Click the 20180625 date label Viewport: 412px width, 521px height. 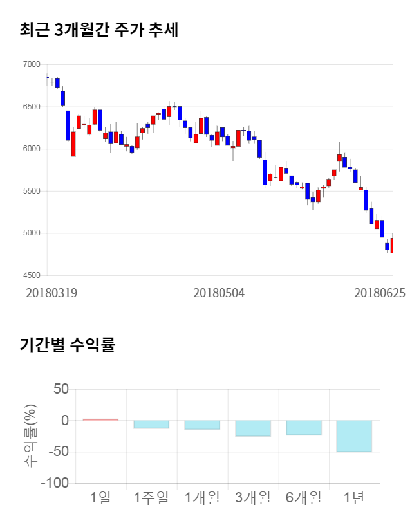click(380, 293)
